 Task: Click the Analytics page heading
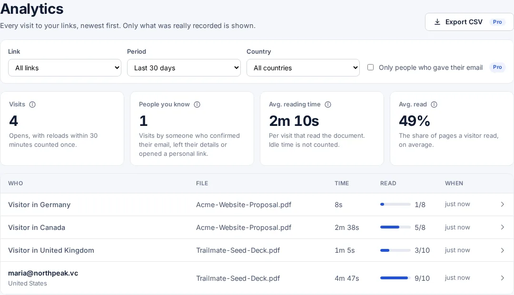pos(32,9)
